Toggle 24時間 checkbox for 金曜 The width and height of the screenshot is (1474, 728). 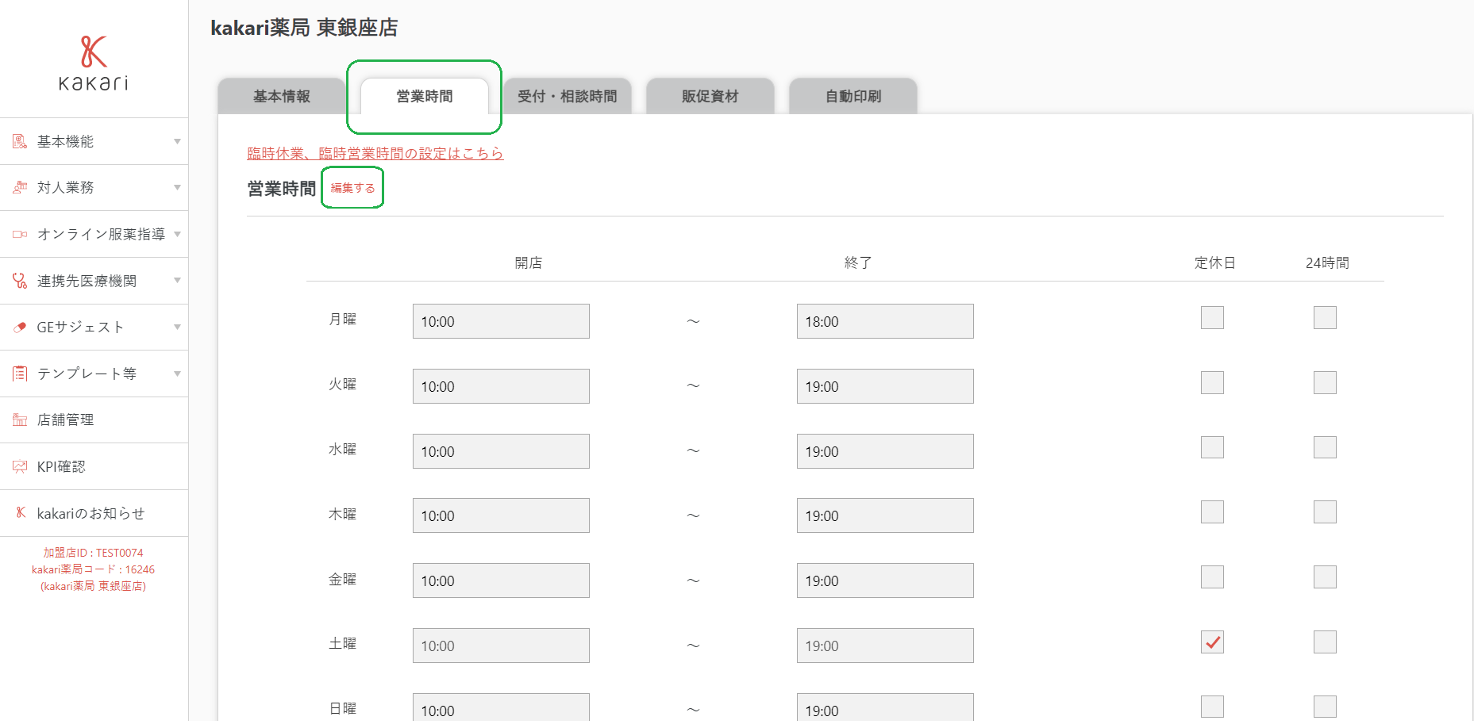pyautogui.click(x=1325, y=577)
